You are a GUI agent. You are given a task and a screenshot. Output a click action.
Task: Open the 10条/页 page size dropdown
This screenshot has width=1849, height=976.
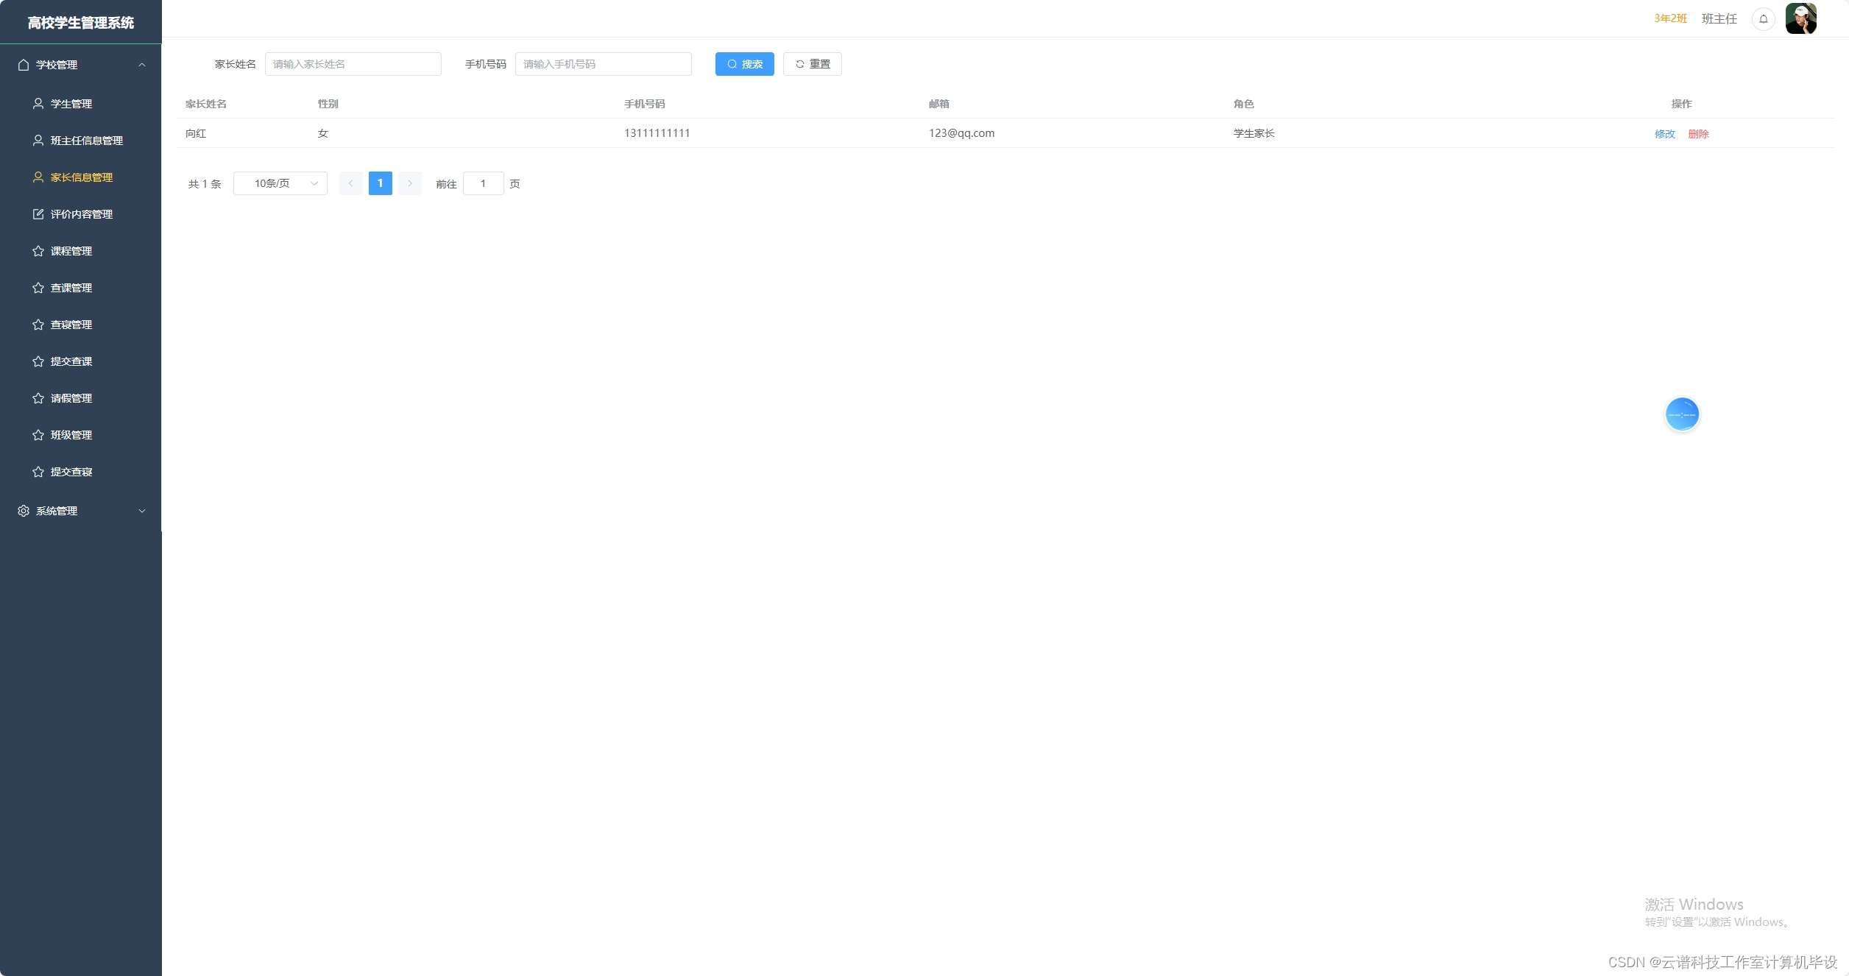(280, 183)
